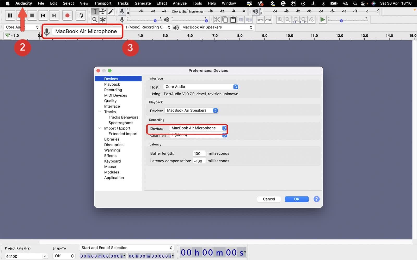The height and width of the screenshot is (260, 417).
Task: Skip to start of the project
Action: (x=43, y=16)
